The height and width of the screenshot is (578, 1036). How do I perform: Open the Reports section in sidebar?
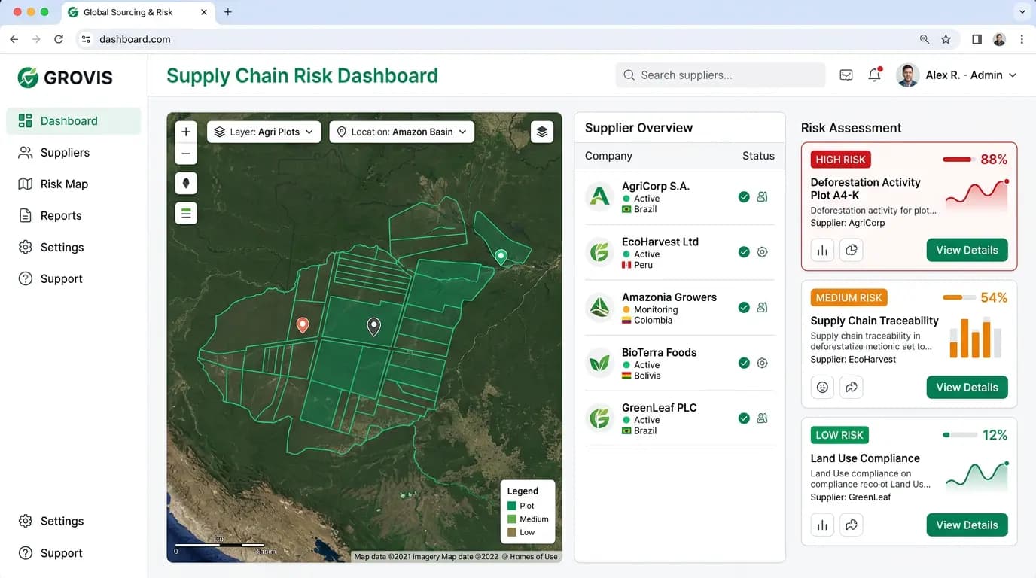pyautogui.click(x=25, y=215)
